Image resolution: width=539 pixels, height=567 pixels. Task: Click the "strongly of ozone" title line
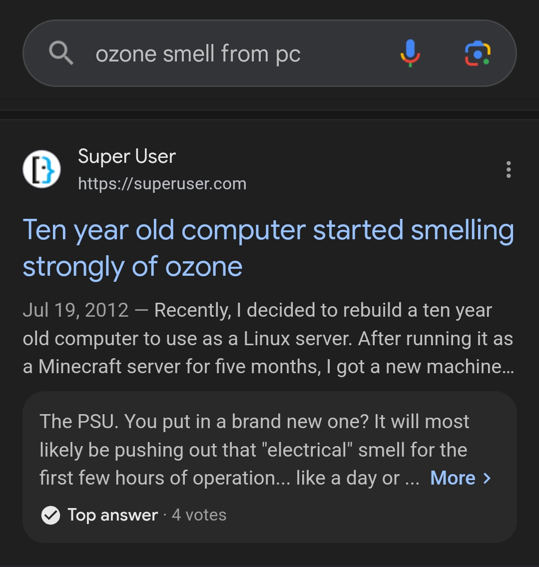(x=133, y=267)
